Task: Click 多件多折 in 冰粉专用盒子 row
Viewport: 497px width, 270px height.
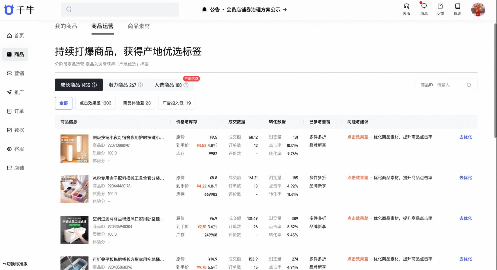Action: [x=318, y=178]
